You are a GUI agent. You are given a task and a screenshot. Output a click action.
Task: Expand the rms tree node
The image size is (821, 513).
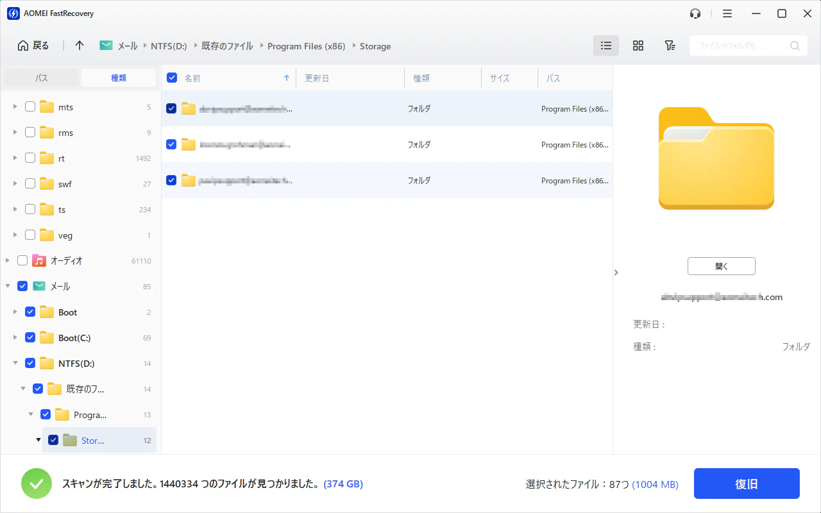coord(15,133)
